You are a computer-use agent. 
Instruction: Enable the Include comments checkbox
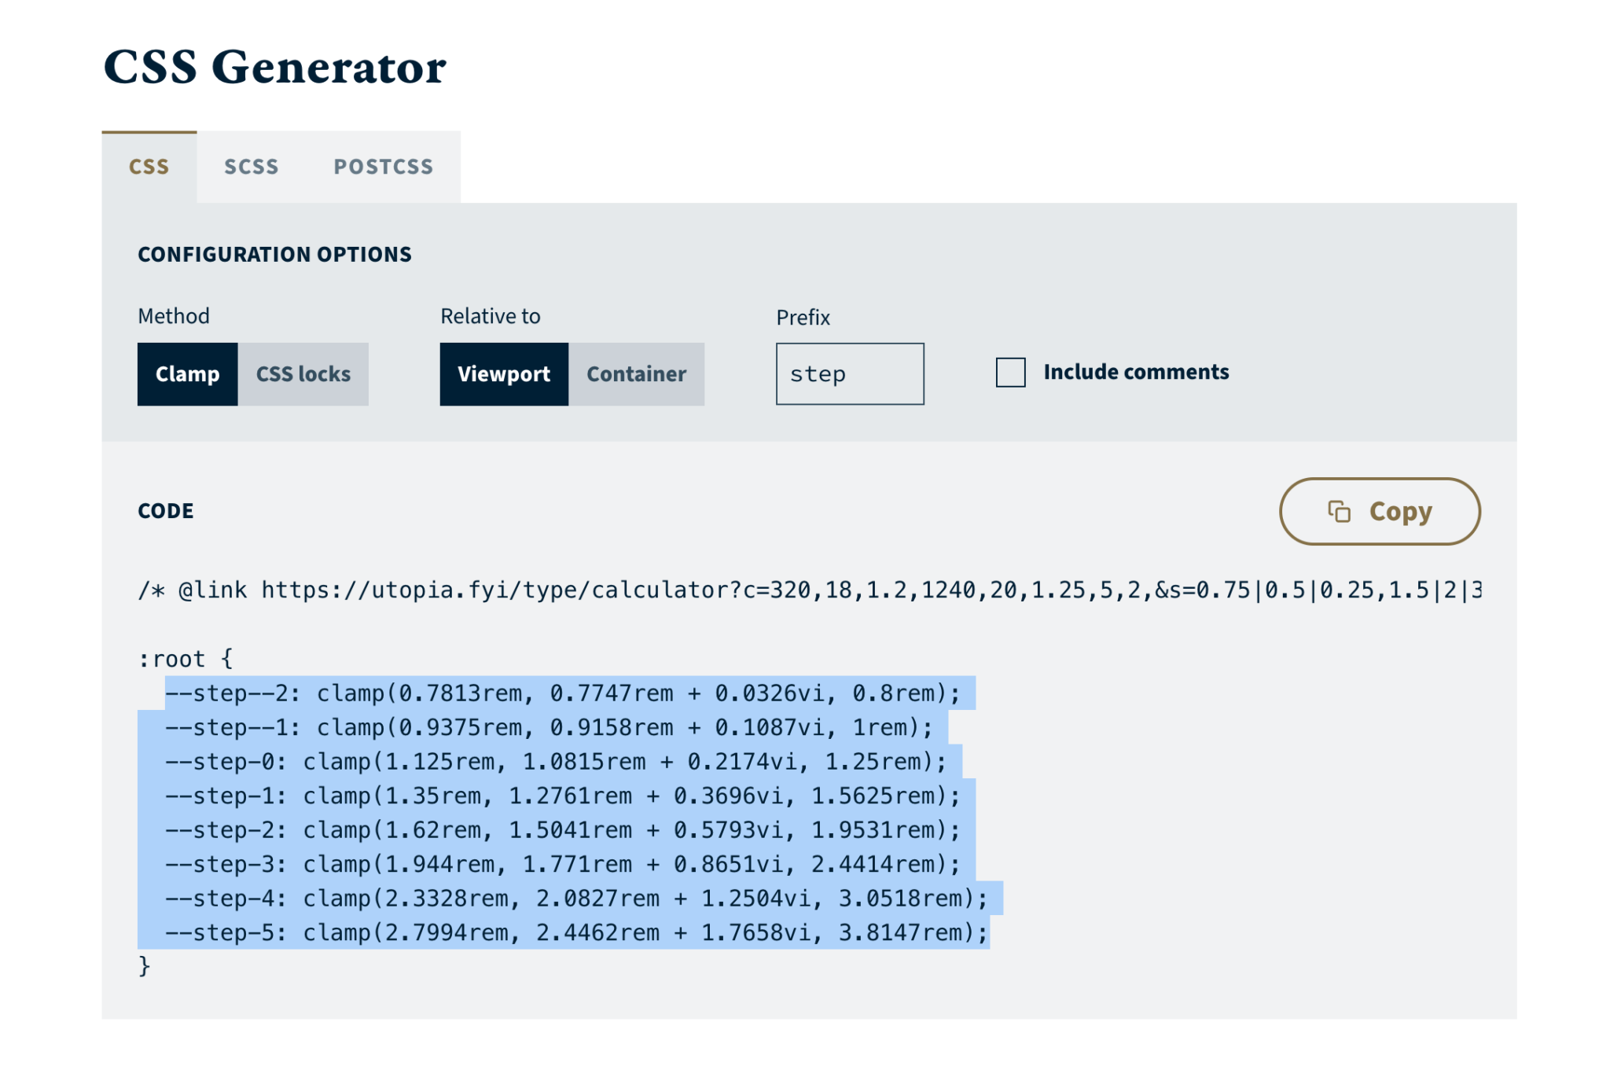[1010, 372]
